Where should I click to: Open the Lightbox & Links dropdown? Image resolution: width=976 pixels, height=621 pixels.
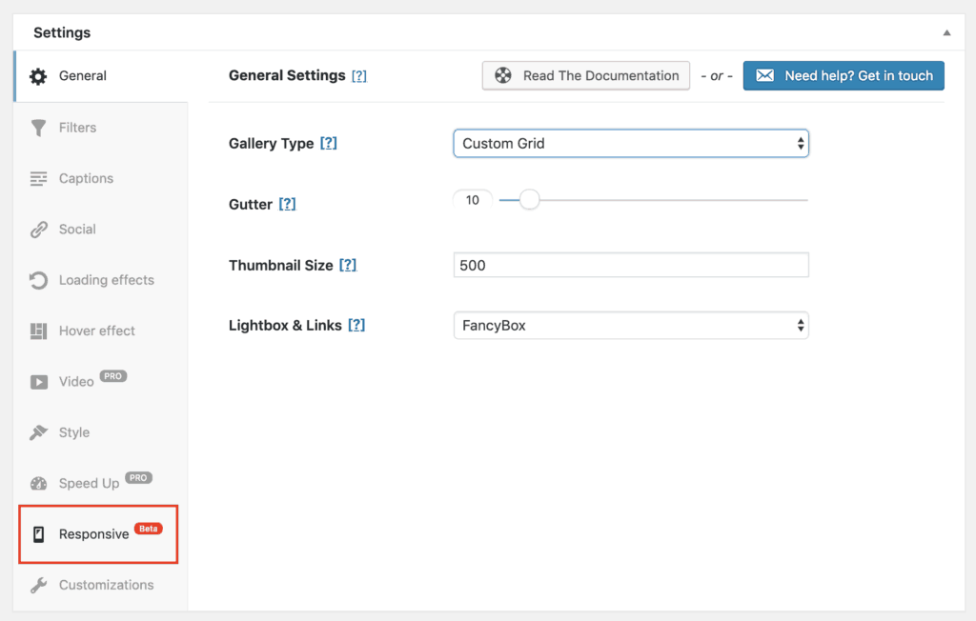[630, 325]
